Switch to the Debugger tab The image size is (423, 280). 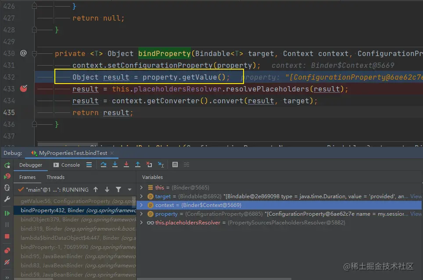(x=31, y=165)
